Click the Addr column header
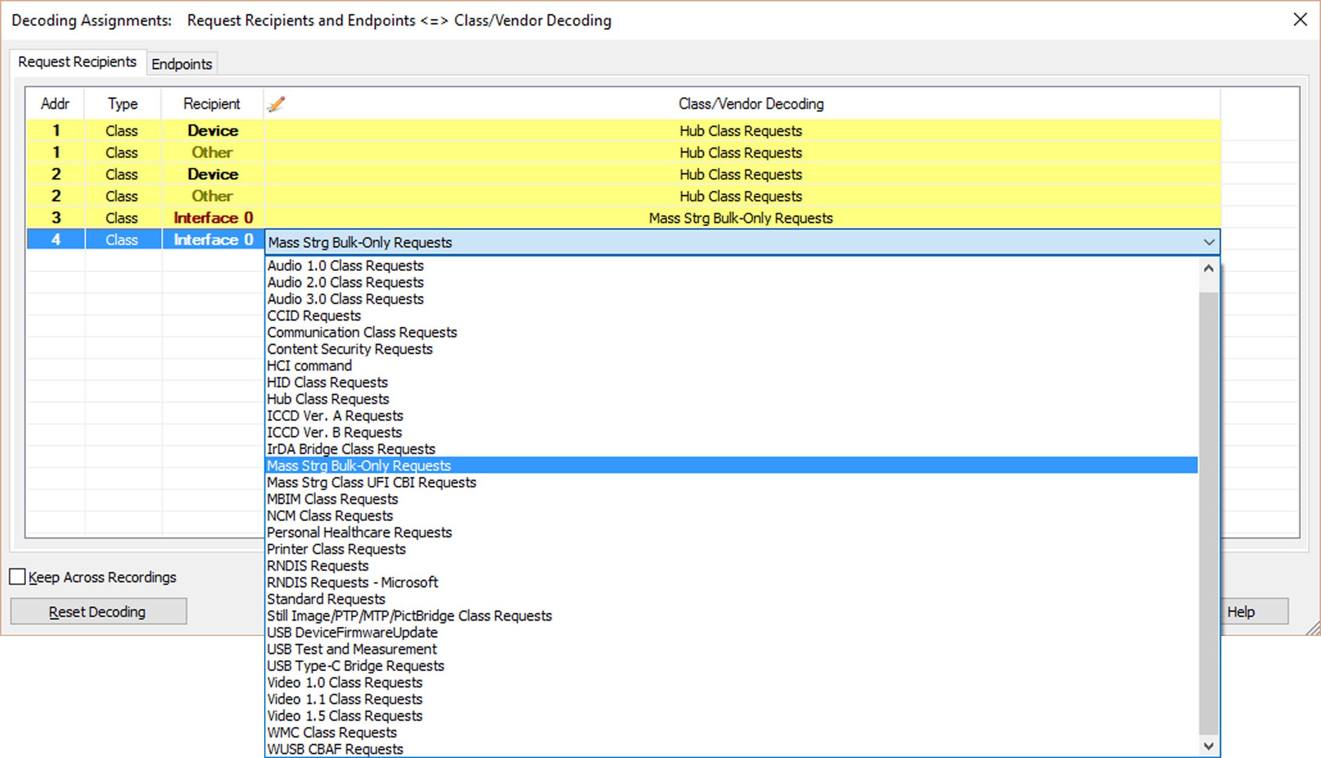Viewport: 1321px width, 758px height. coord(55,104)
